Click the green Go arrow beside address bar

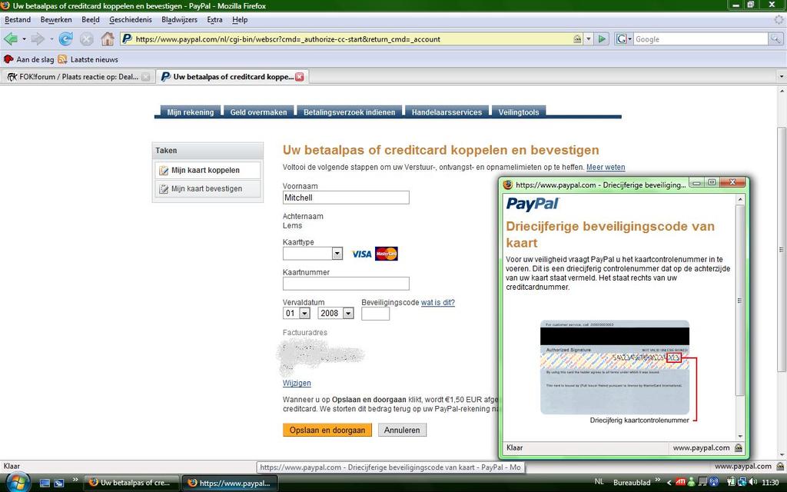pos(603,38)
